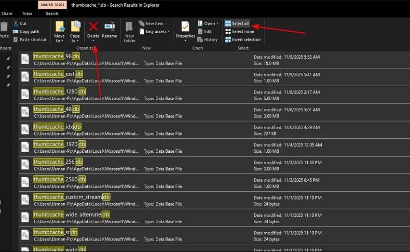Select the thumbcache_48.db file
The image size is (410, 252).
215,112
